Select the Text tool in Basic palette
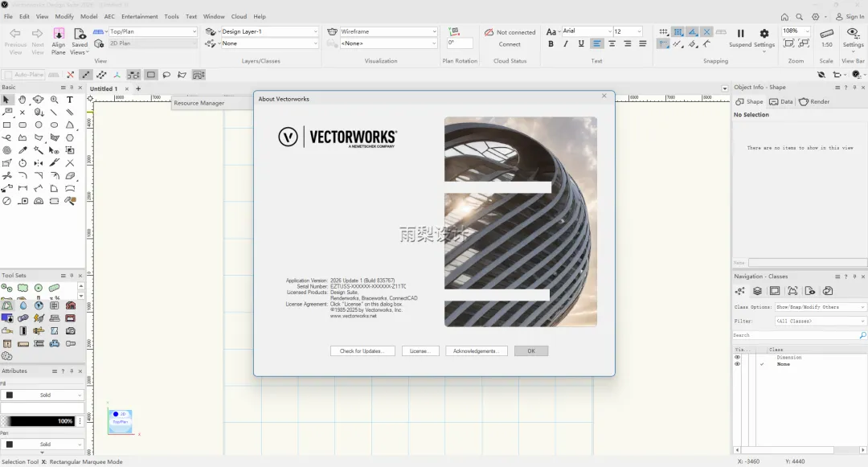868x467 pixels. tap(70, 100)
